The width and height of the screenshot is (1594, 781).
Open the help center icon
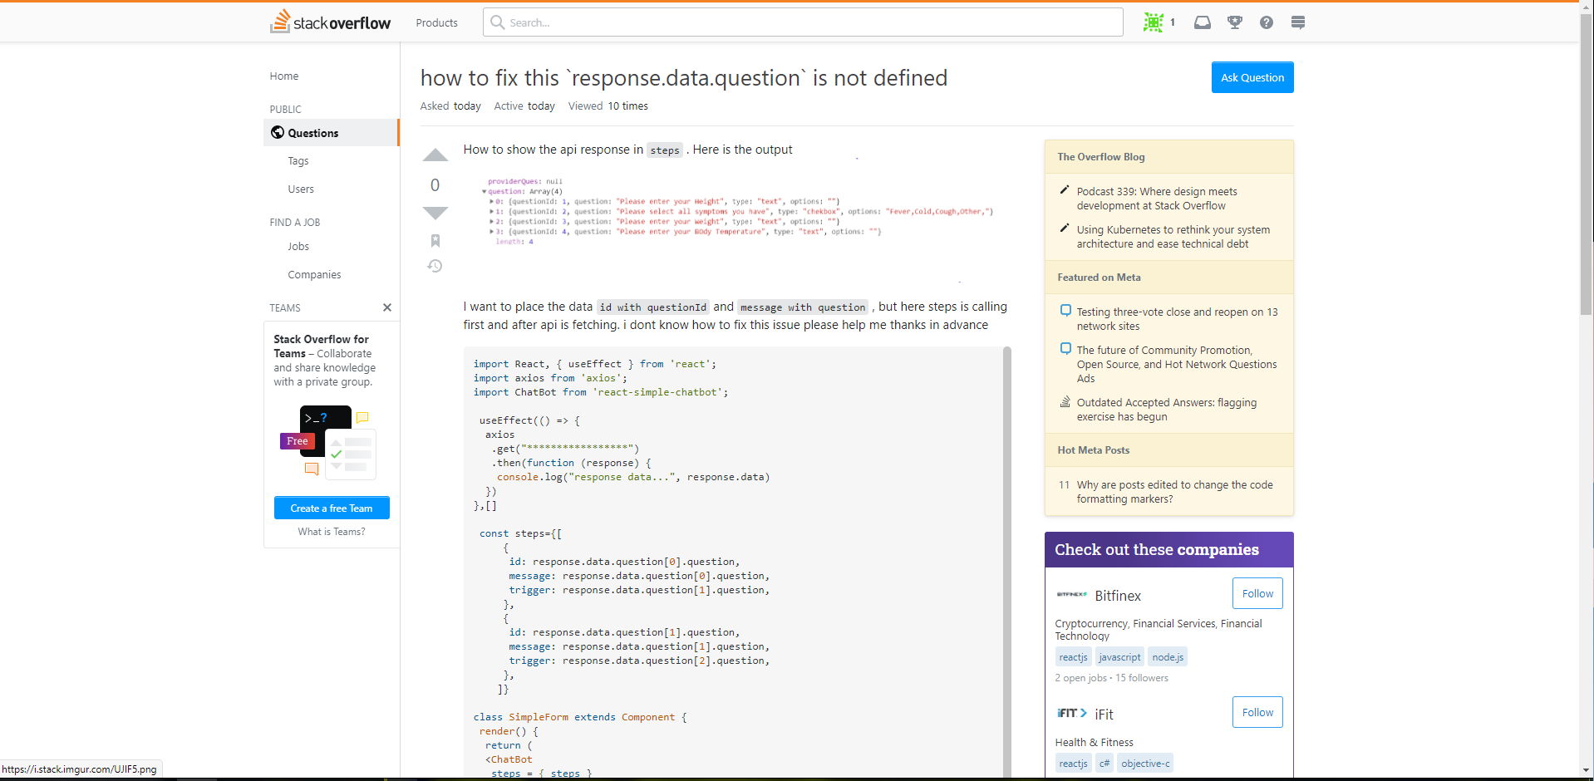click(1266, 22)
